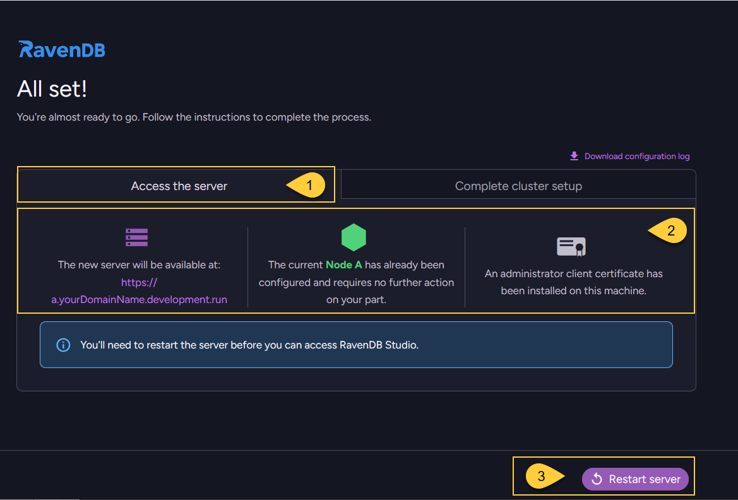The image size is (738, 500).
Task: Click the RavenDB logo
Action: (62, 49)
